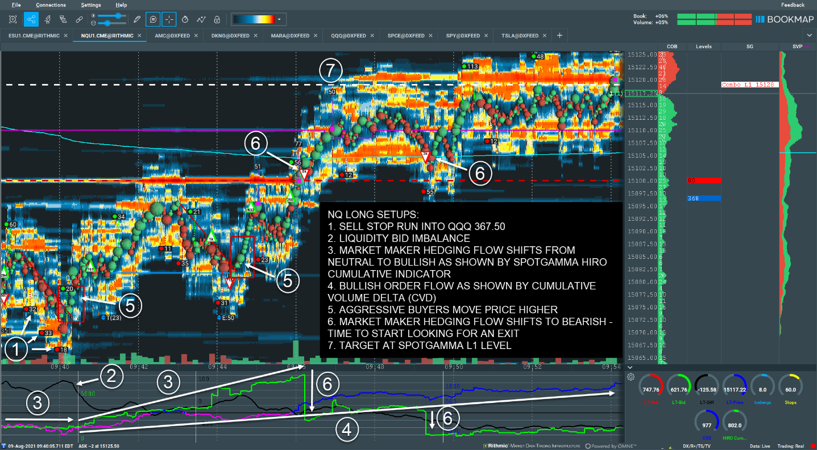This screenshot has width=817, height=450.
Task: Toggle the speech bubble notes icon
Action: click(x=153, y=19)
